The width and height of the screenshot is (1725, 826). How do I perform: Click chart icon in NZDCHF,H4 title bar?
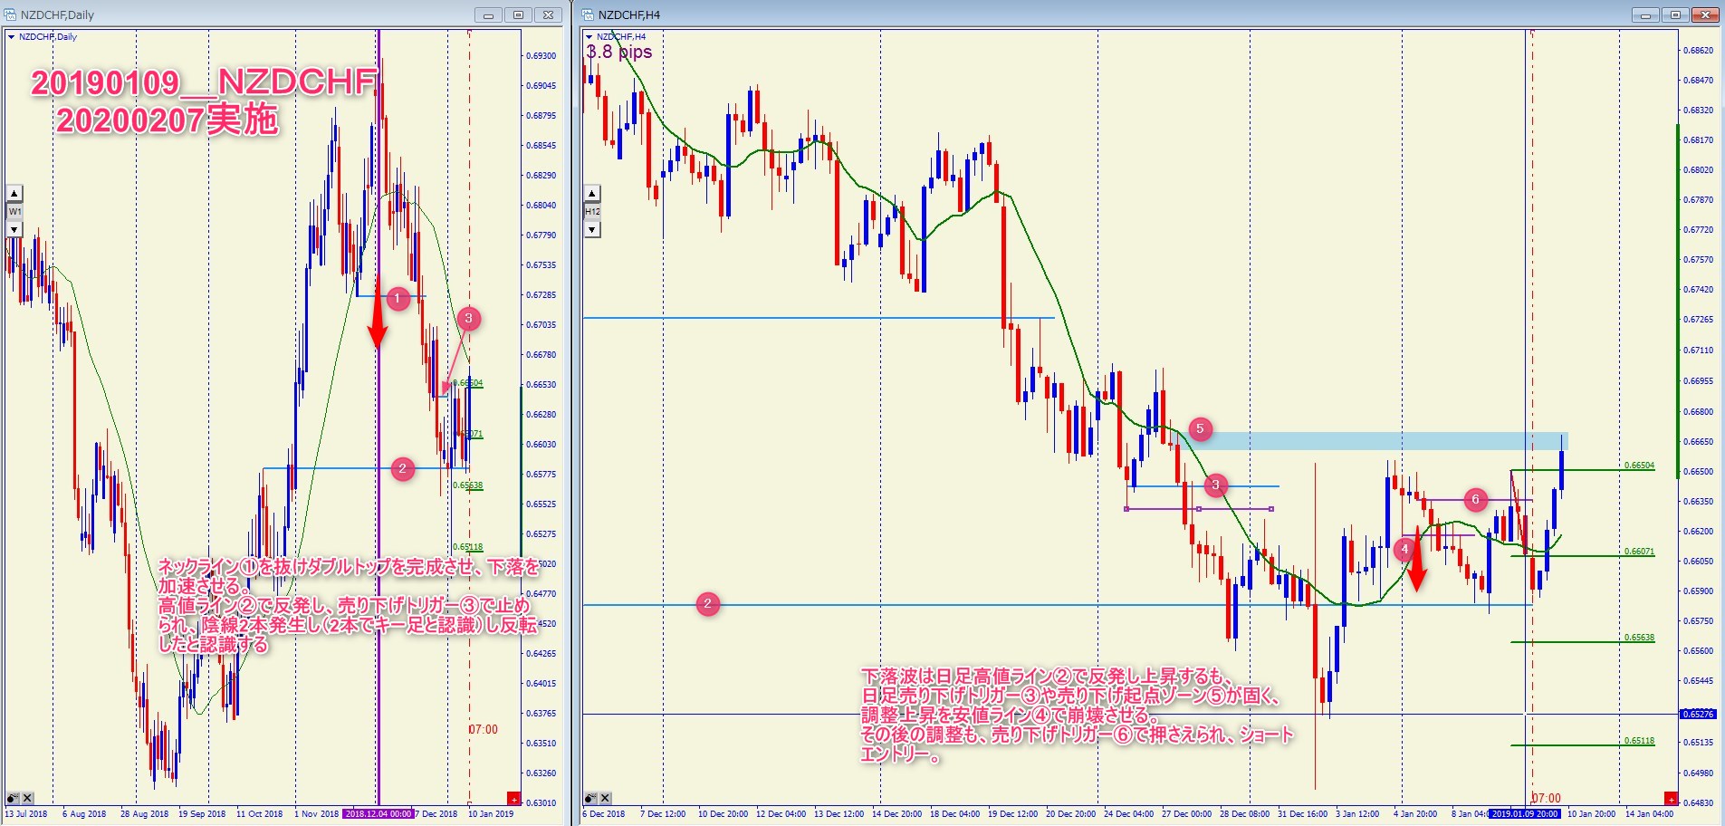(589, 14)
